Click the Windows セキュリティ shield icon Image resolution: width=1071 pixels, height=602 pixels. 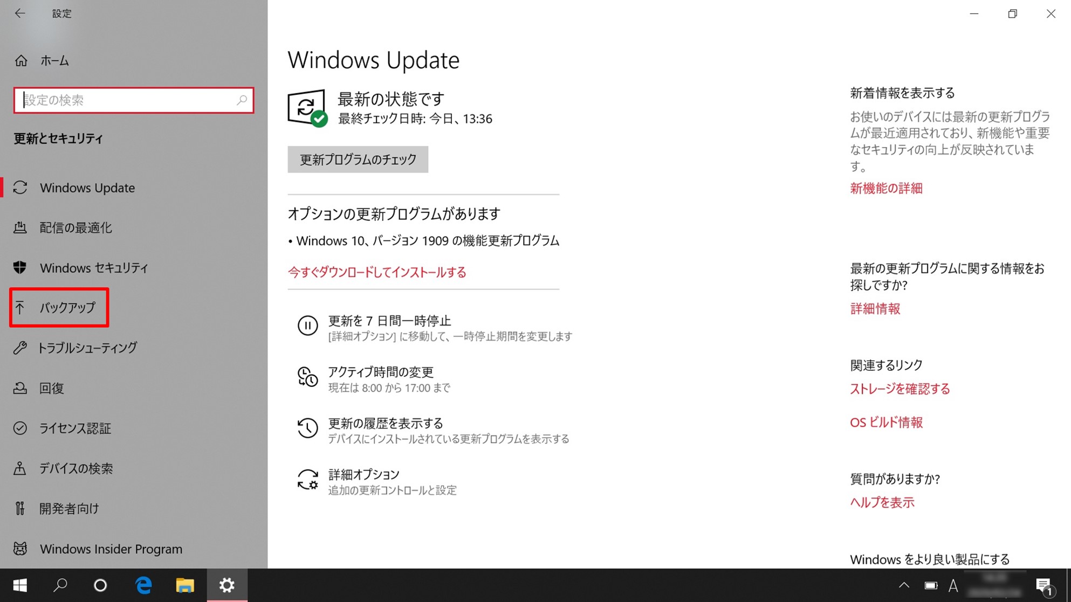tap(20, 267)
